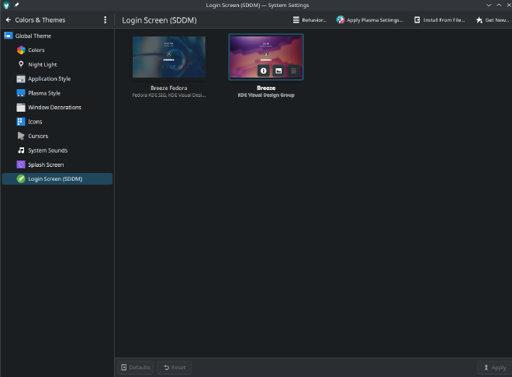Open Application Style page

point(57,78)
